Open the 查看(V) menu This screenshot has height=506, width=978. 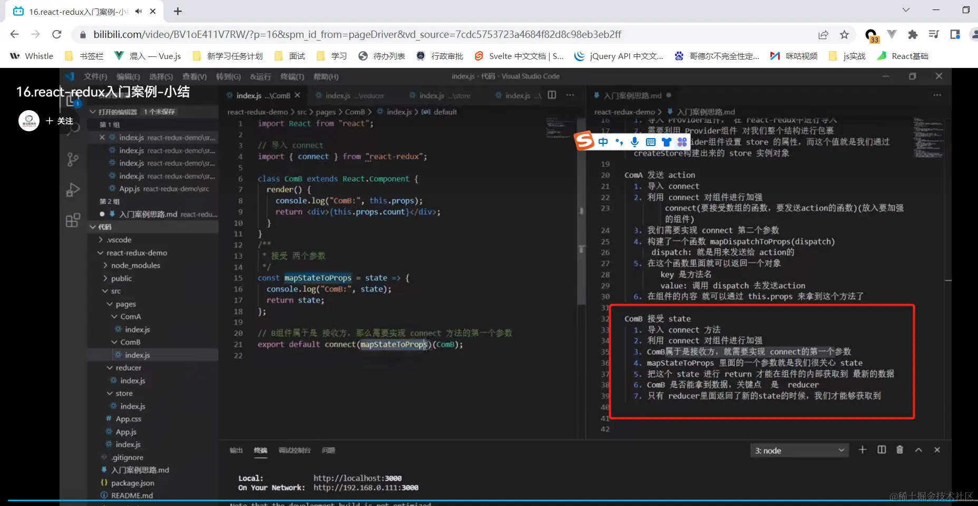(194, 76)
